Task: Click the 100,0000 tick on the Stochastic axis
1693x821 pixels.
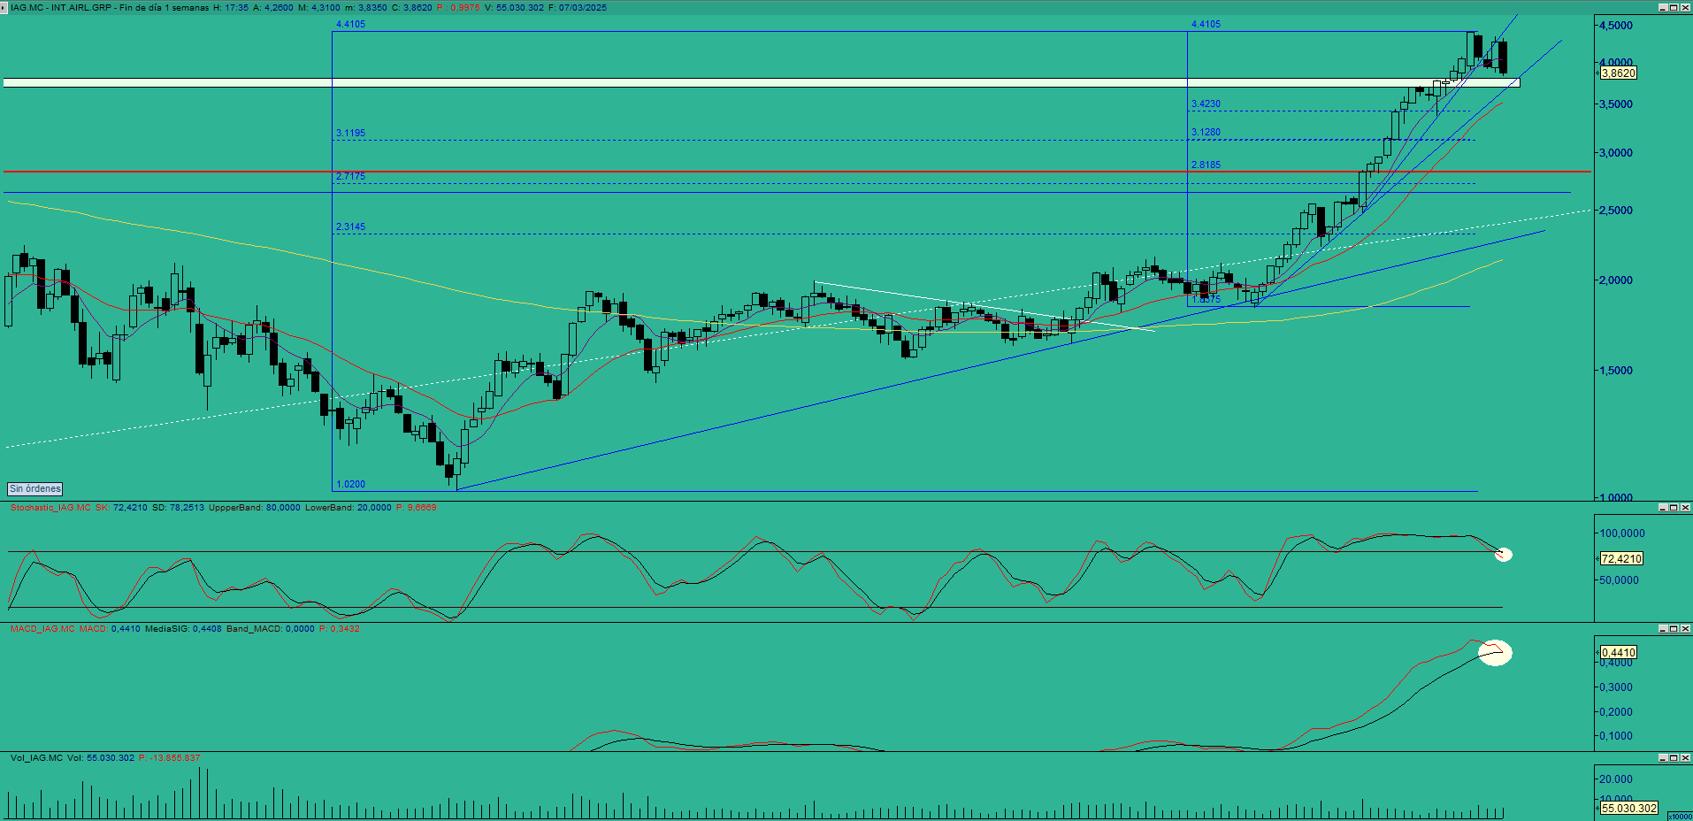Action: (x=1622, y=533)
